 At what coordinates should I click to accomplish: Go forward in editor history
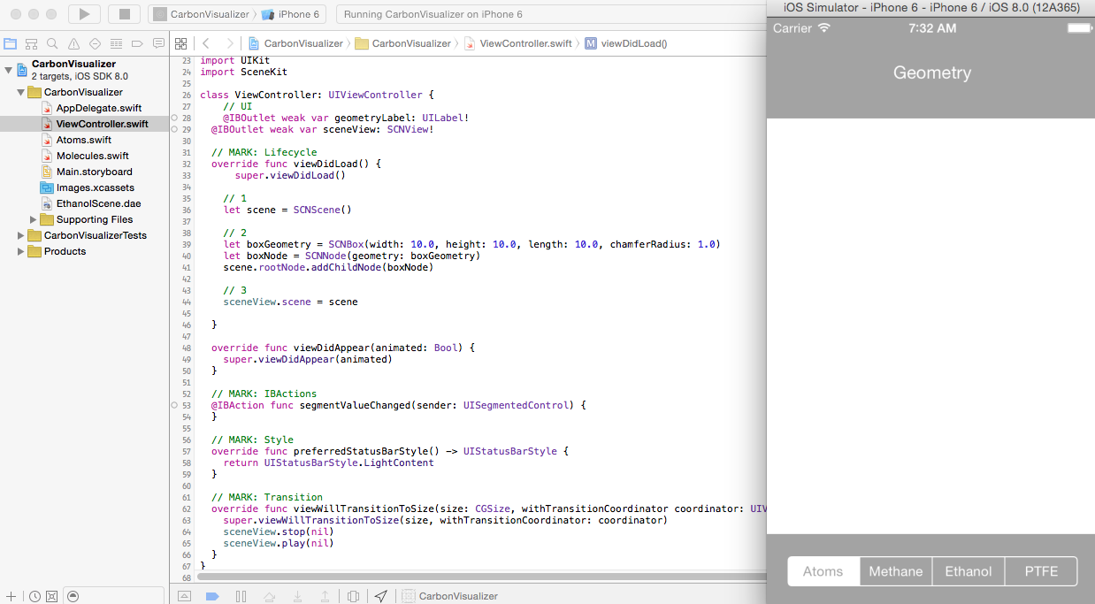pos(230,43)
